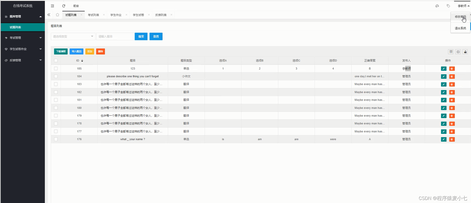Select 试题列表 in the sidebar
The width and height of the screenshot is (471, 203).
tap(23, 27)
